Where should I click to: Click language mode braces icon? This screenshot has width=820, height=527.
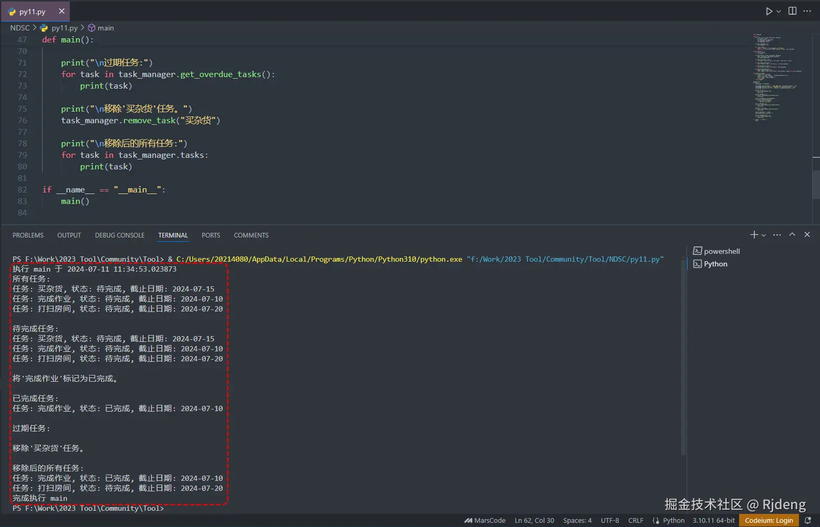656,520
